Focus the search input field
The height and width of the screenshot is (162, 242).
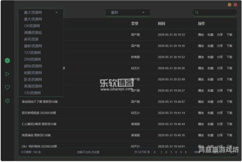click(x=215, y=13)
